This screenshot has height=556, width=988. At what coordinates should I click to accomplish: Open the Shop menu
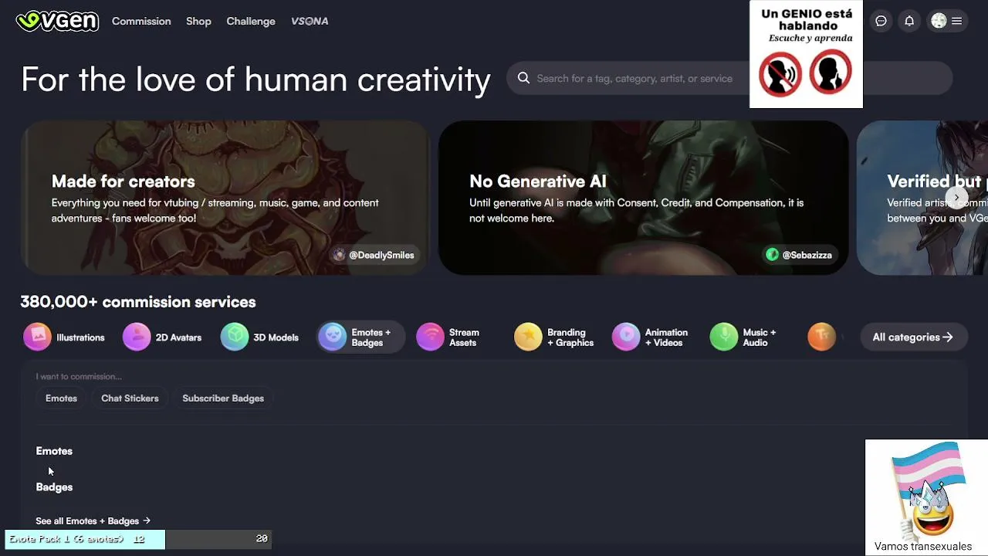tap(198, 21)
